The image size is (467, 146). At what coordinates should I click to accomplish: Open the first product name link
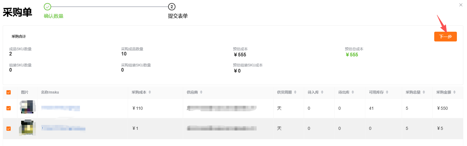tap(60, 108)
